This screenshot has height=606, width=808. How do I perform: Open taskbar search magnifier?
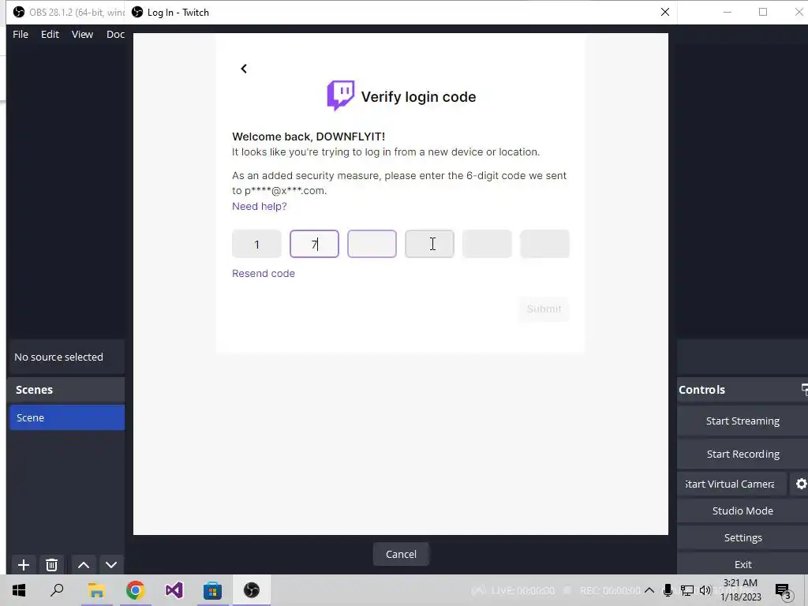point(57,590)
